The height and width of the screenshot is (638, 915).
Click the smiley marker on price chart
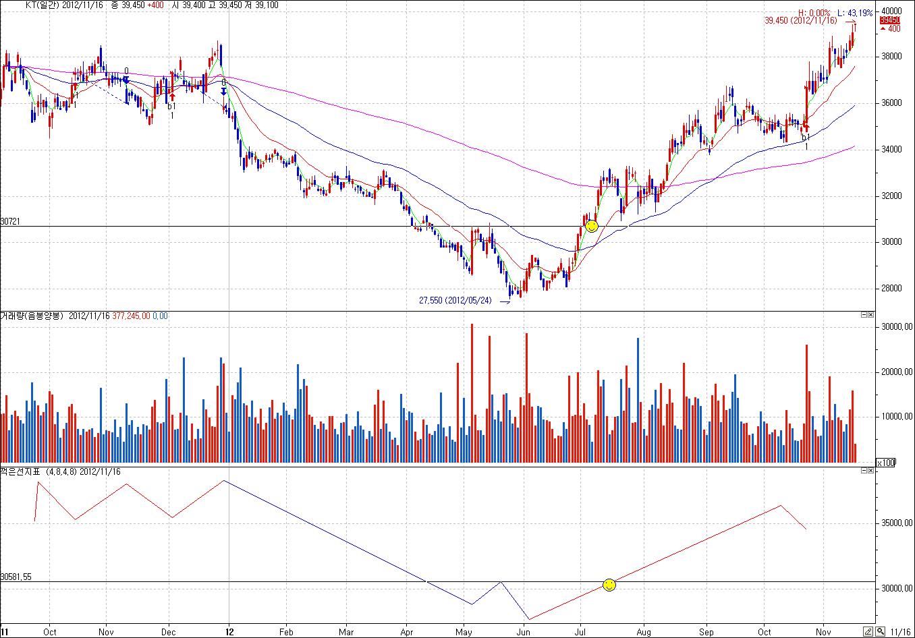(592, 226)
